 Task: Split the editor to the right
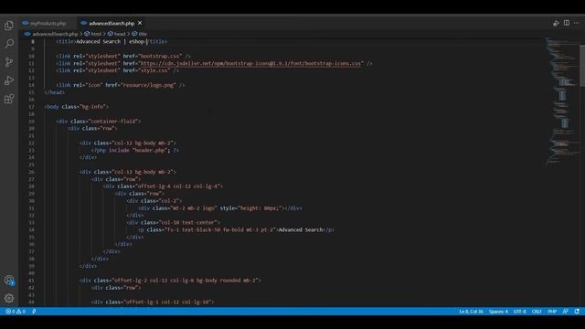click(x=567, y=23)
